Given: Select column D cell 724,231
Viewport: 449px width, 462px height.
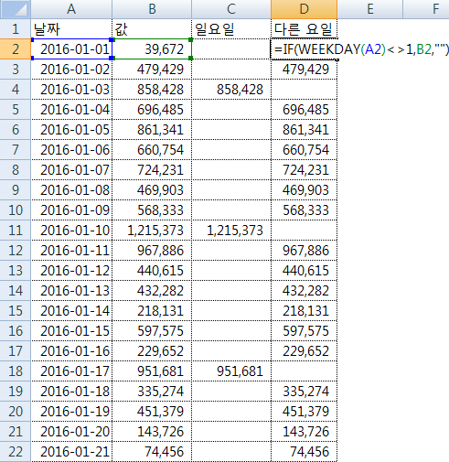Looking at the screenshot, I should click(304, 170).
